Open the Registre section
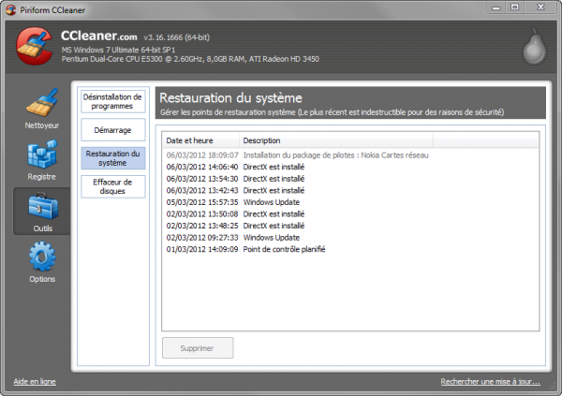 (x=41, y=160)
